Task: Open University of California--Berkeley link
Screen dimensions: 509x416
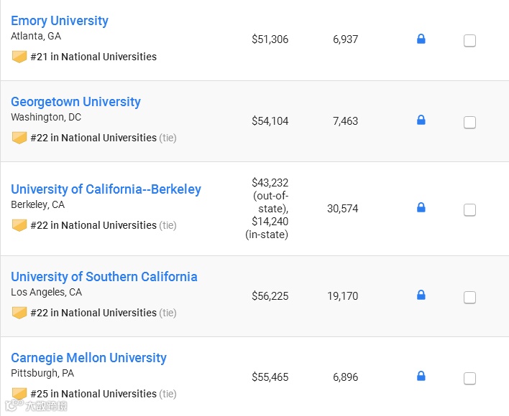Action: (x=106, y=189)
